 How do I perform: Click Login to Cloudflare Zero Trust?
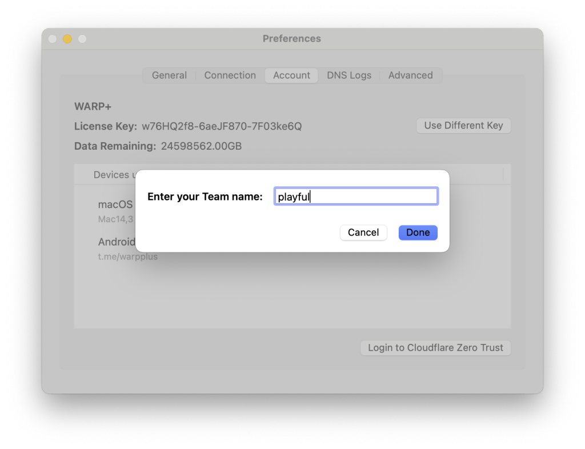pyautogui.click(x=435, y=347)
